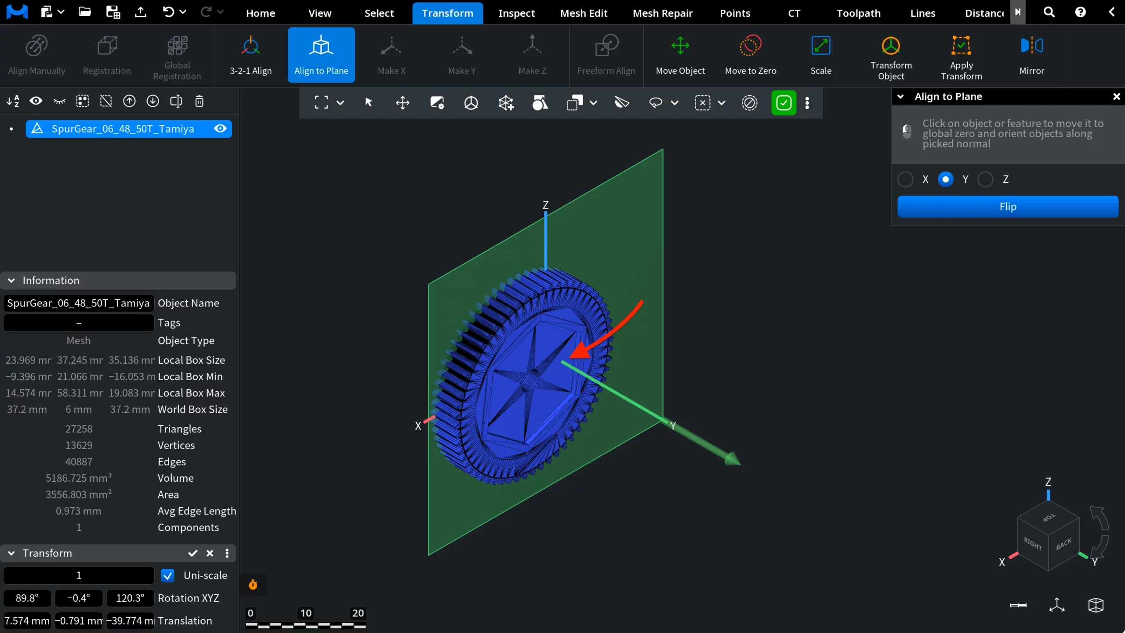Switch to the Mesh Repair tab
The height and width of the screenshot is (633, 1125).
pyautogui.click(x=662, y=13)
